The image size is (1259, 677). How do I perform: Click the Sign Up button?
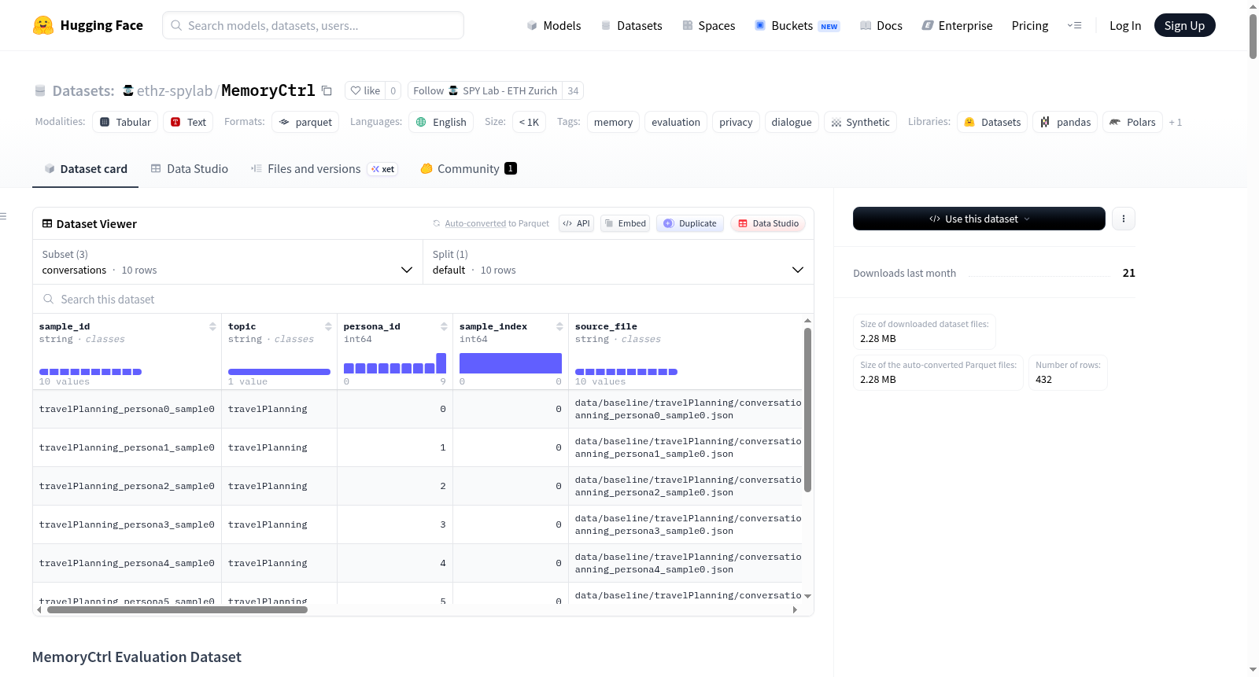(x=1184, y=25)
